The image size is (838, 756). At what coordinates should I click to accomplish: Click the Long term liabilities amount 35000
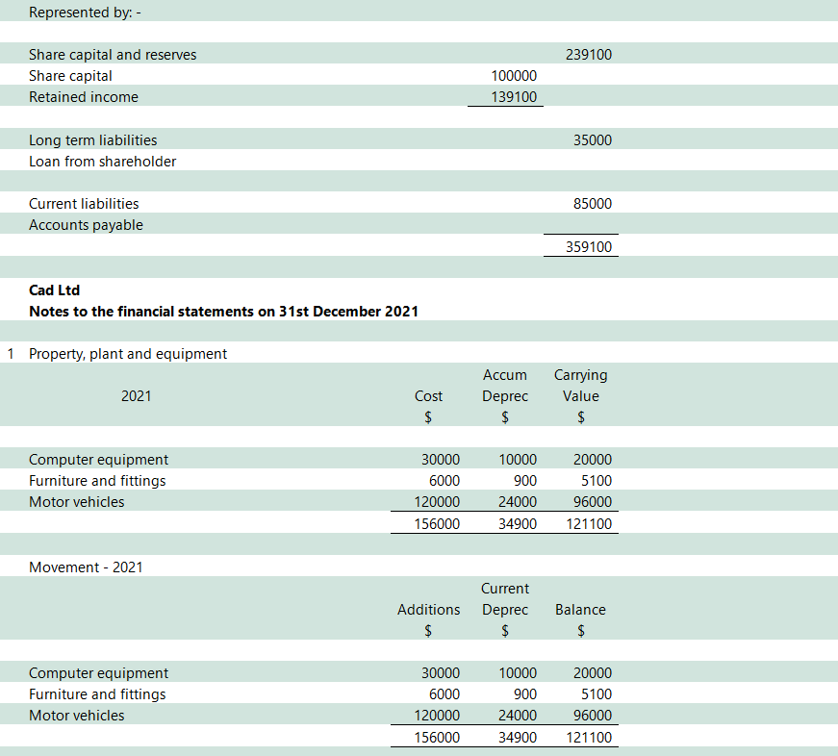(592, 140)
